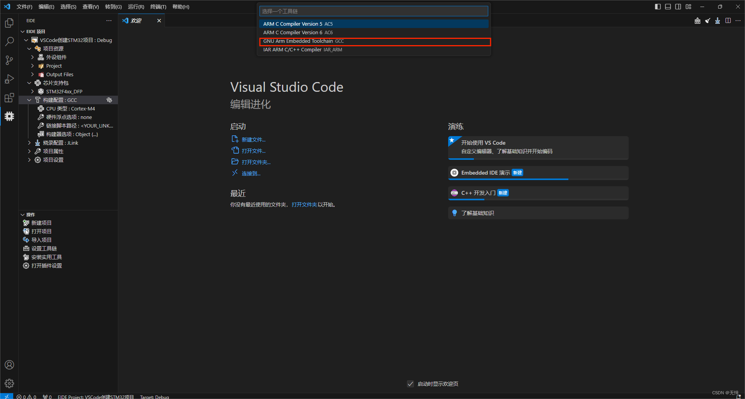Open the 终端(T) menu
745x399 pixels.
tap(158, 7)
